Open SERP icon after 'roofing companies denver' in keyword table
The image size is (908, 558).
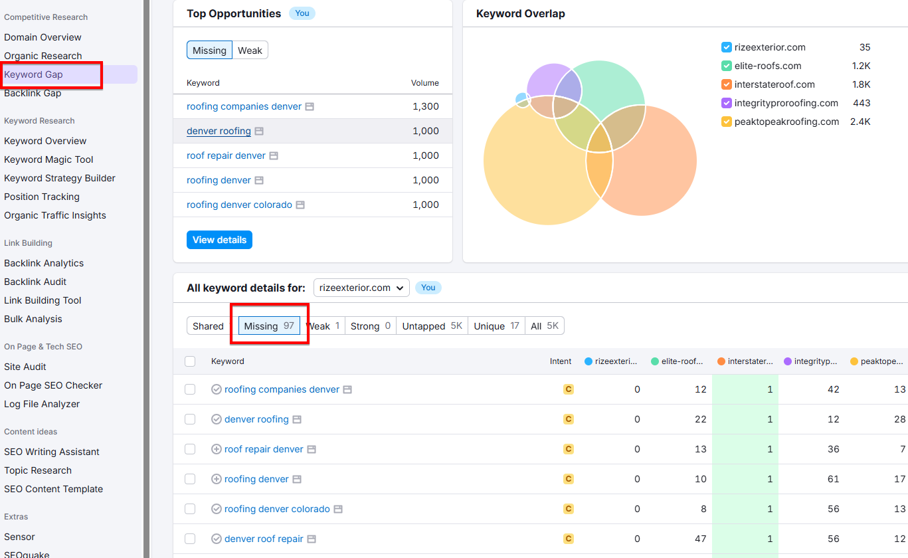[x=347, y=389]
